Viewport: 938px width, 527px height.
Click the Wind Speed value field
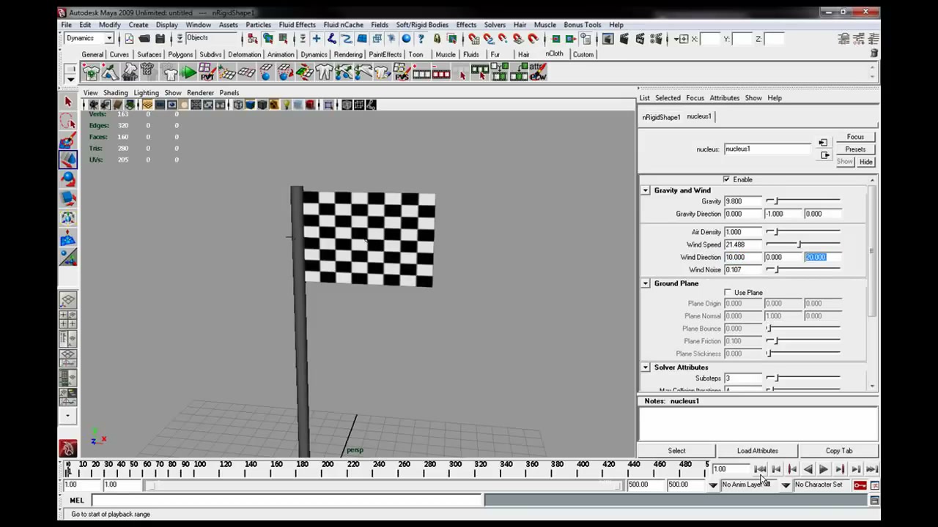(x=743, y=244)
